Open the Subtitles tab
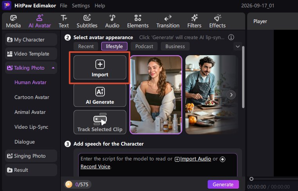 (x=87, y=21)
